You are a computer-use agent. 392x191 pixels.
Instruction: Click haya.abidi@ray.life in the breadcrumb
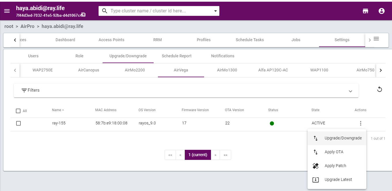[x=63, y=27]
